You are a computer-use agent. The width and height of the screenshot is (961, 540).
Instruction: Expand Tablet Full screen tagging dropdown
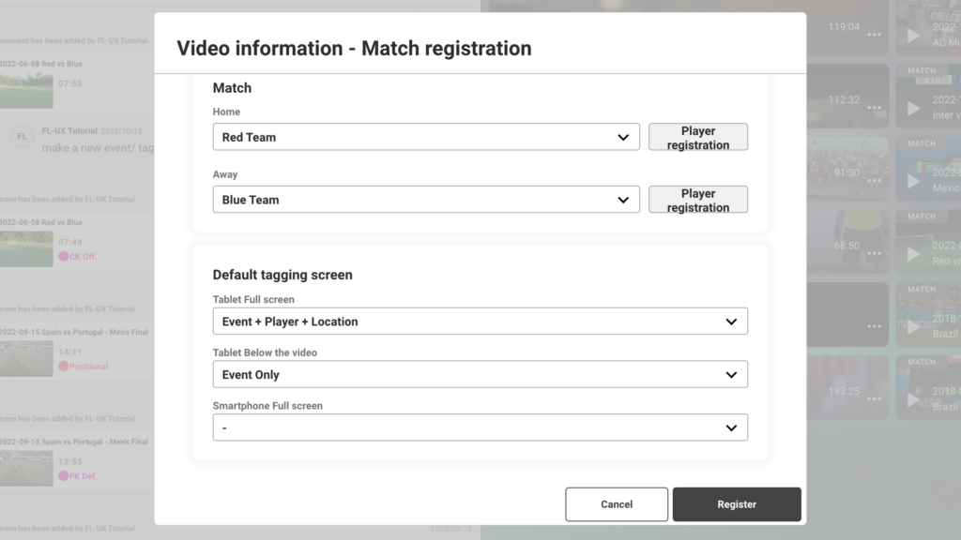click(480, 322)
